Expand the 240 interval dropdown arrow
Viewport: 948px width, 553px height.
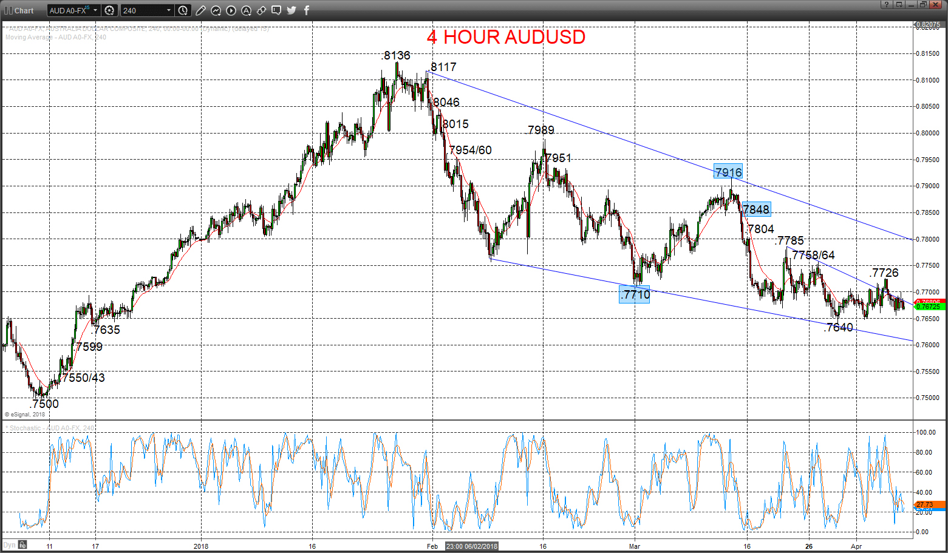pos(169,10)
